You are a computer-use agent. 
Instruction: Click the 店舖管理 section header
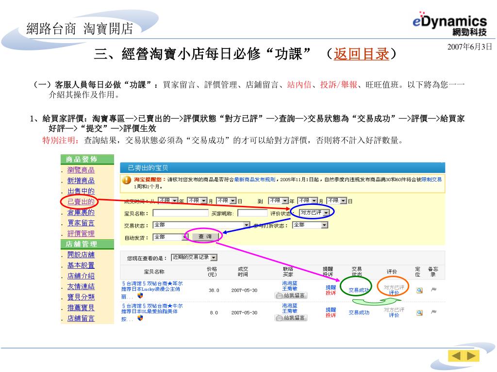[87, 244]
